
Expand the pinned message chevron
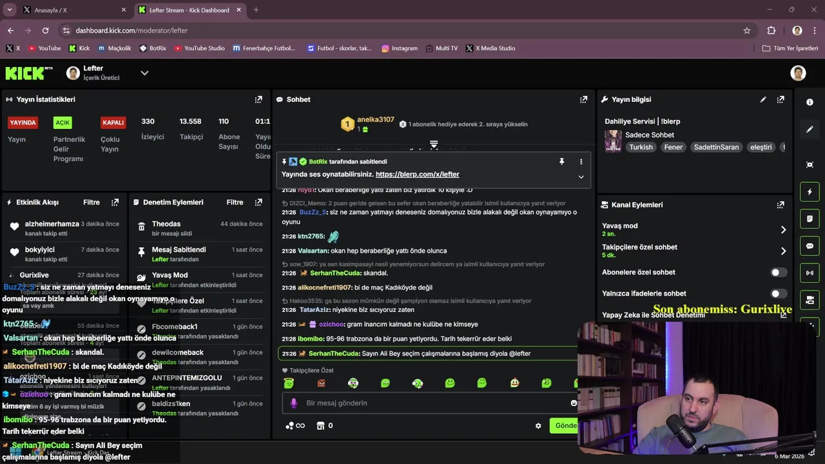tap(581, 177)
